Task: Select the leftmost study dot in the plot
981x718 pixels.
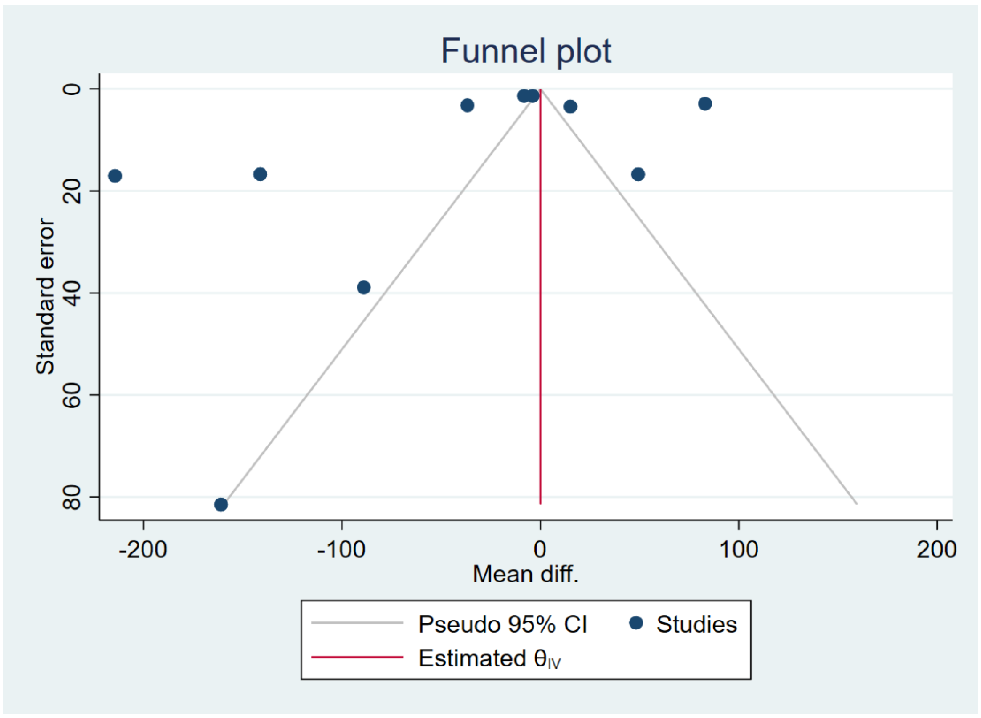Action: (115, 176)
